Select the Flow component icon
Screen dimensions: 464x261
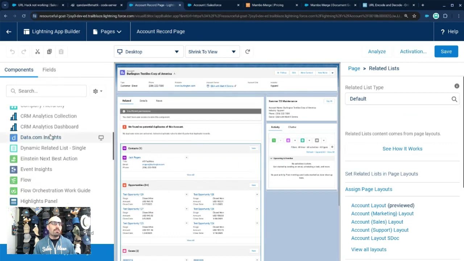(x=13, y=180)
